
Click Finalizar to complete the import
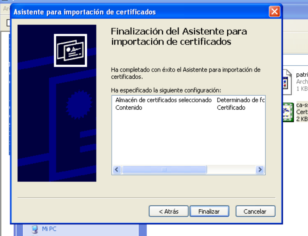click(x=209, y=211)
